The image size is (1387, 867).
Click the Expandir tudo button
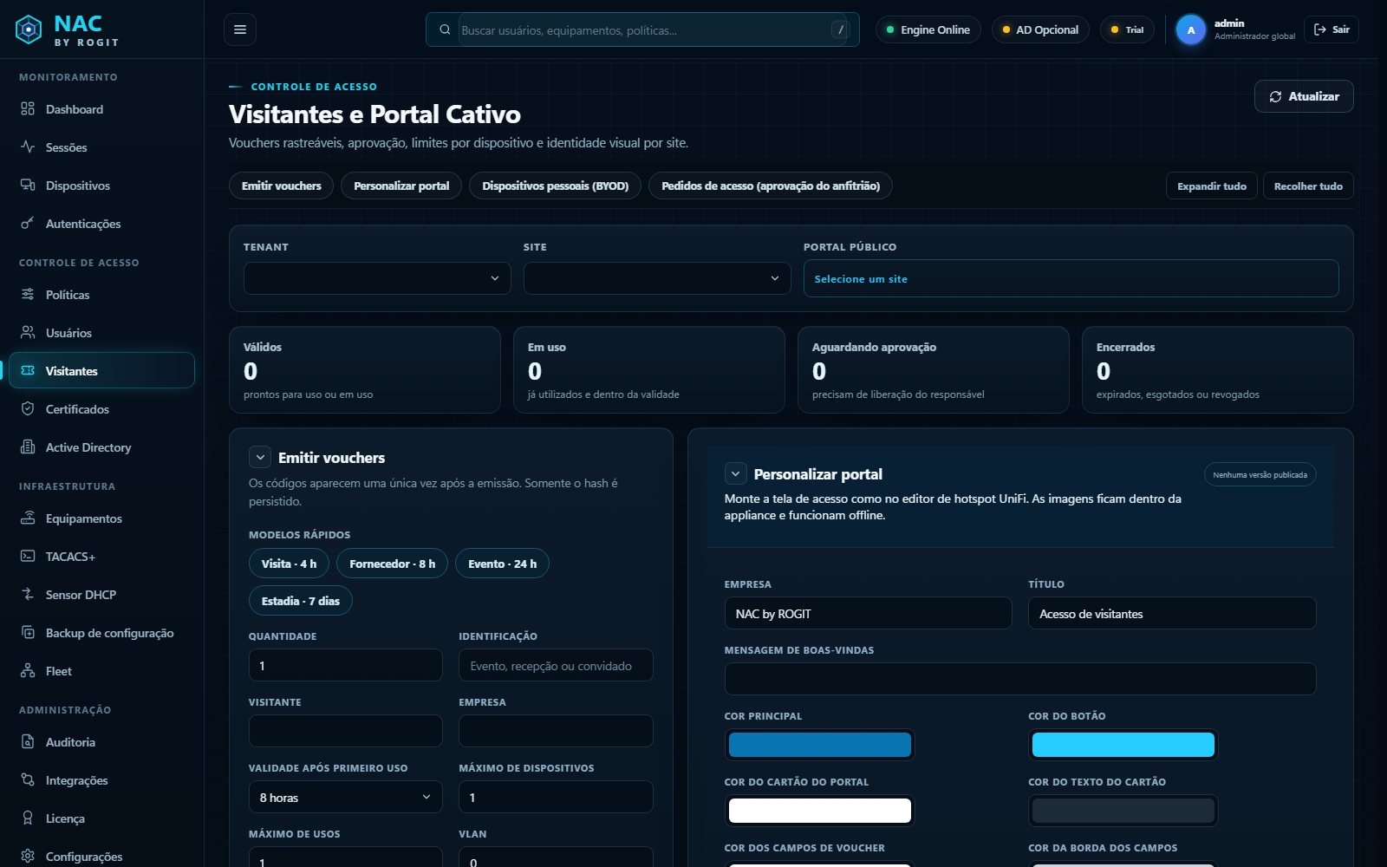[x=1211, y=186]
